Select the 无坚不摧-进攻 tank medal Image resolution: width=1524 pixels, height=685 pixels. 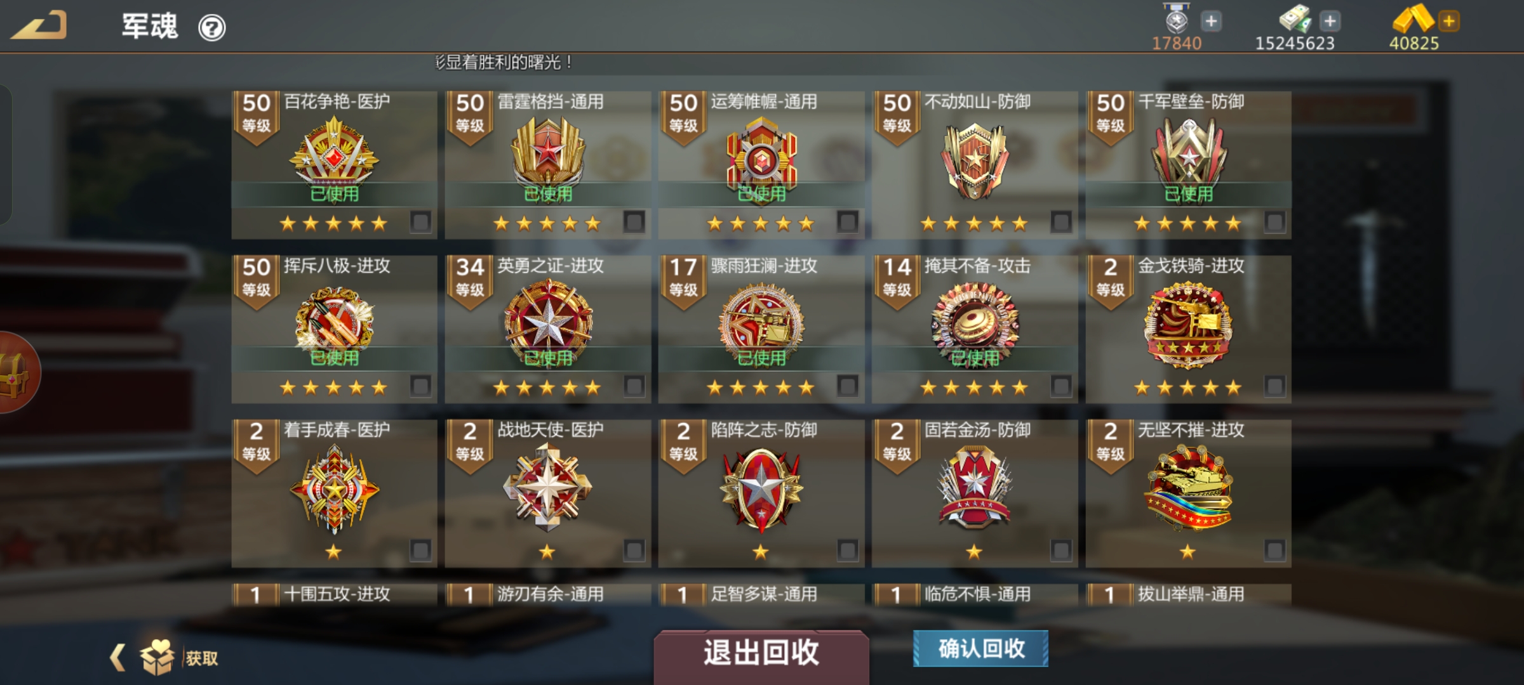[1188, 488]
